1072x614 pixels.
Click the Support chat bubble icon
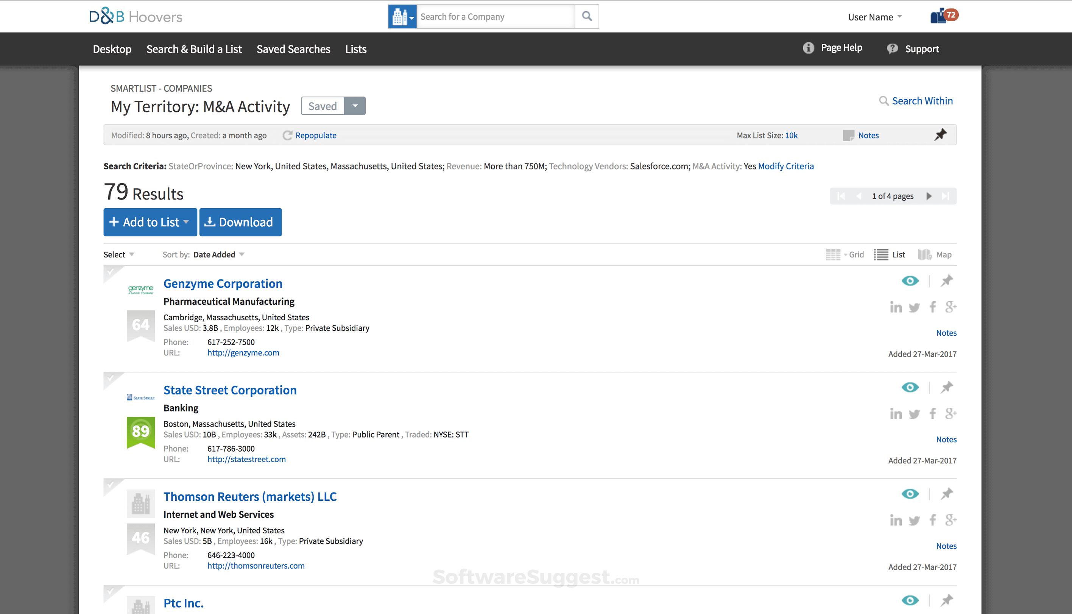[892, 49]
